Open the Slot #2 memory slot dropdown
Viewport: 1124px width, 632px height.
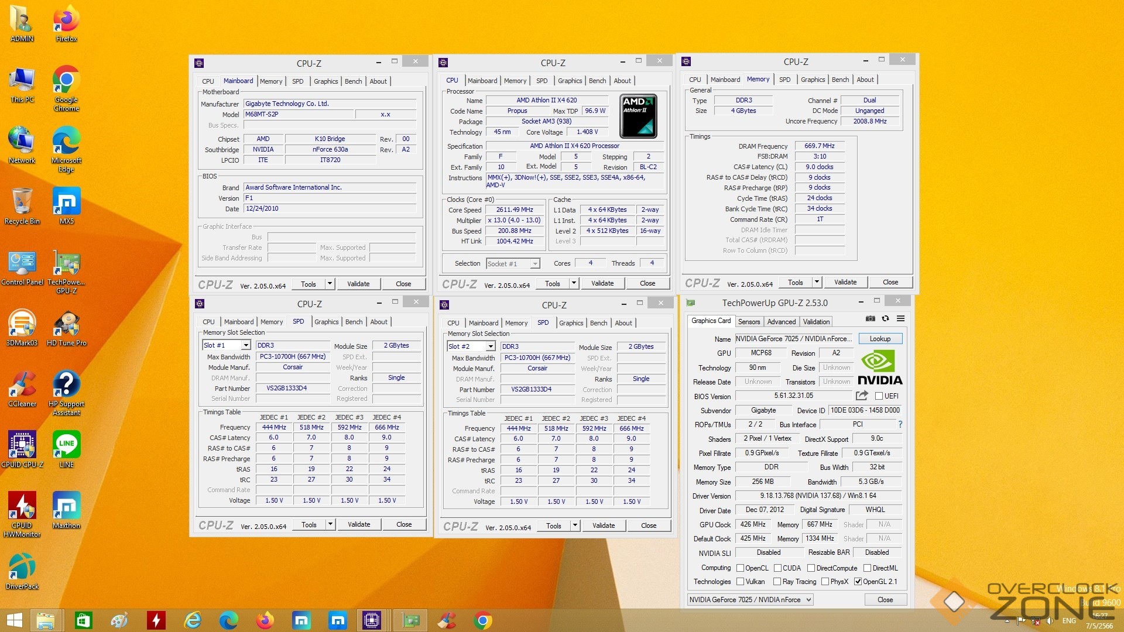pos(491,347)
